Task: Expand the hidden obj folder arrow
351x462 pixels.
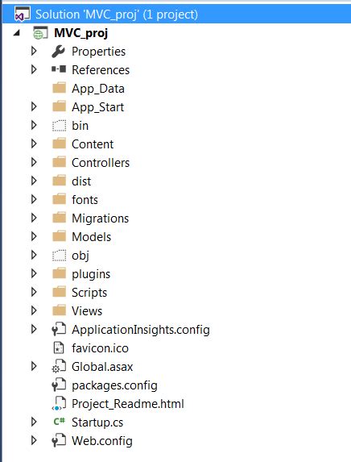Action: (34, 255)
